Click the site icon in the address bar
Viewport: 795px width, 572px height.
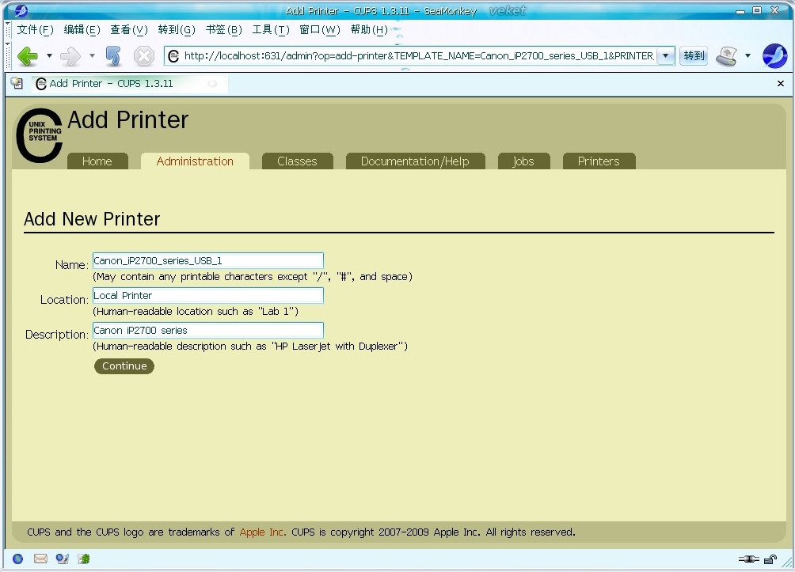[x=173, y=55]
